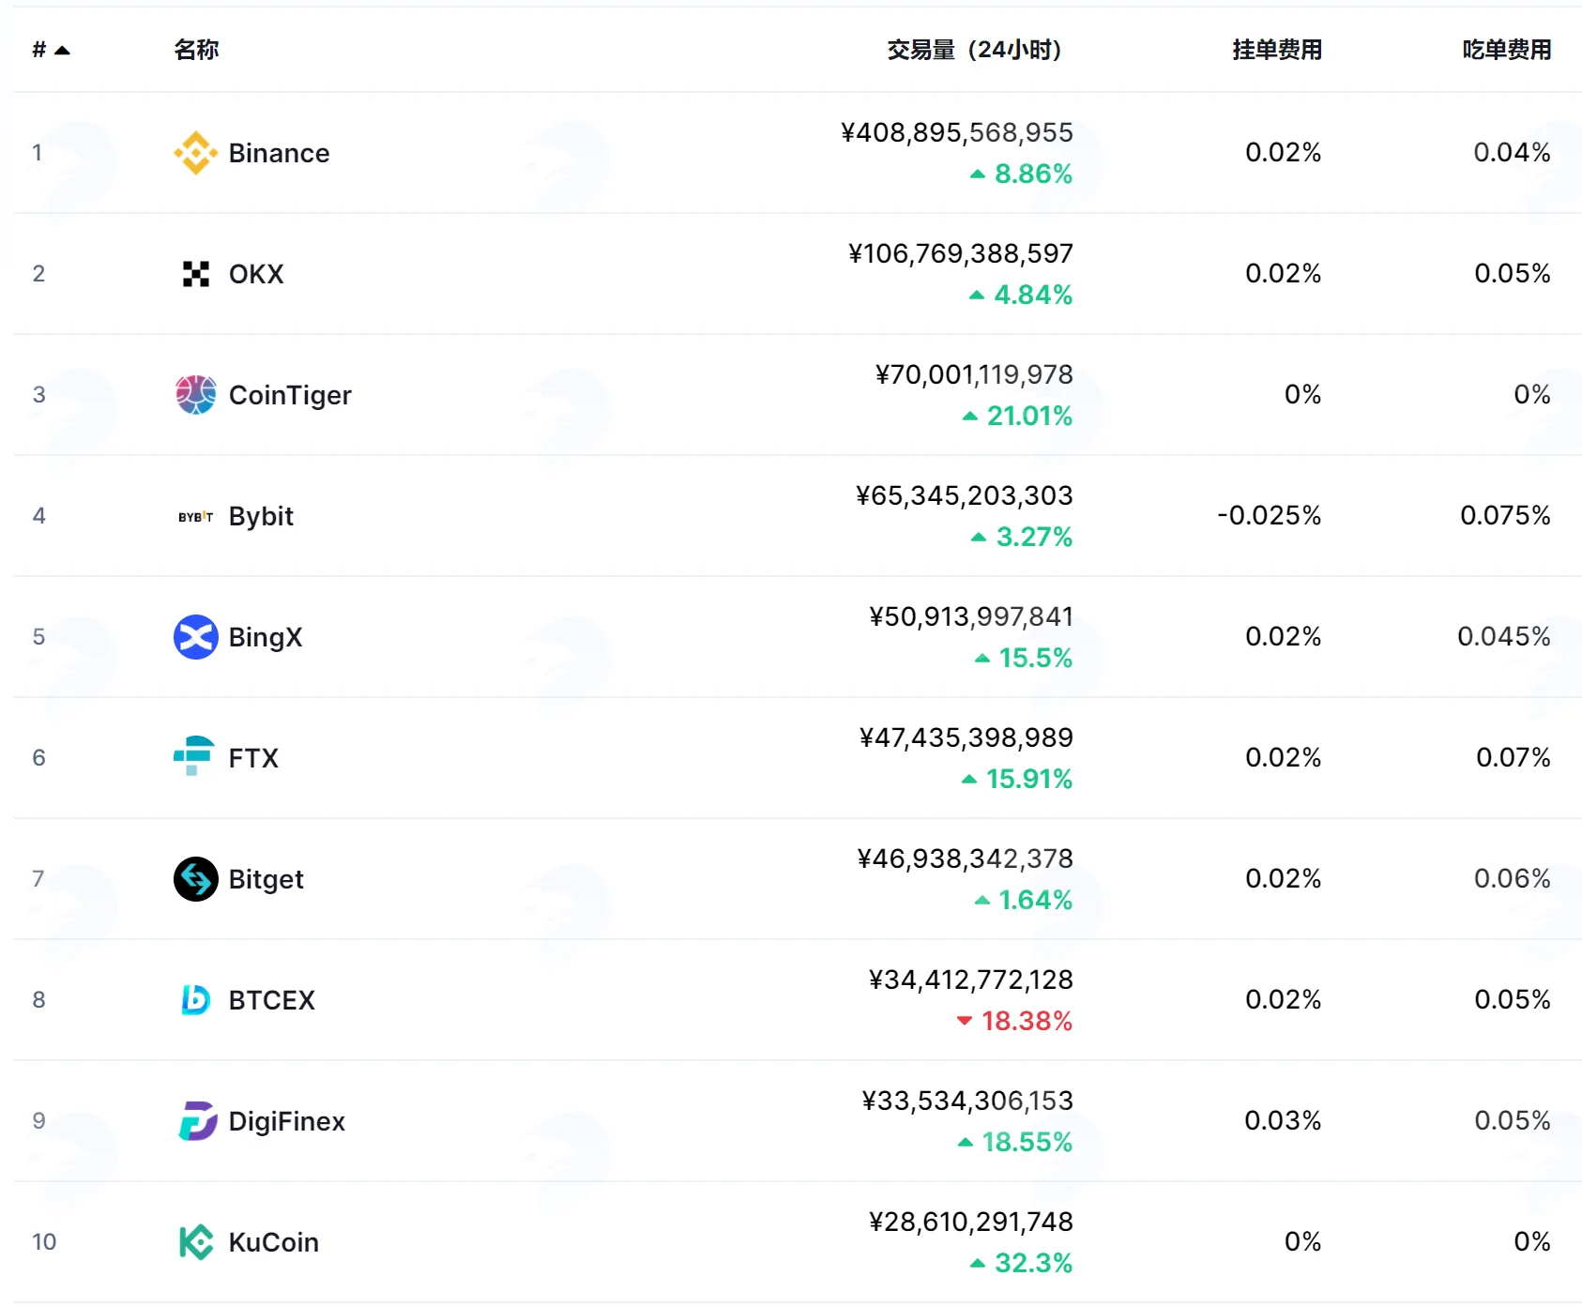Image resolution: width=1582 pixels, height=1306 pixels.
Task: Open the Binance exchange link
Action: pos(280,153)
